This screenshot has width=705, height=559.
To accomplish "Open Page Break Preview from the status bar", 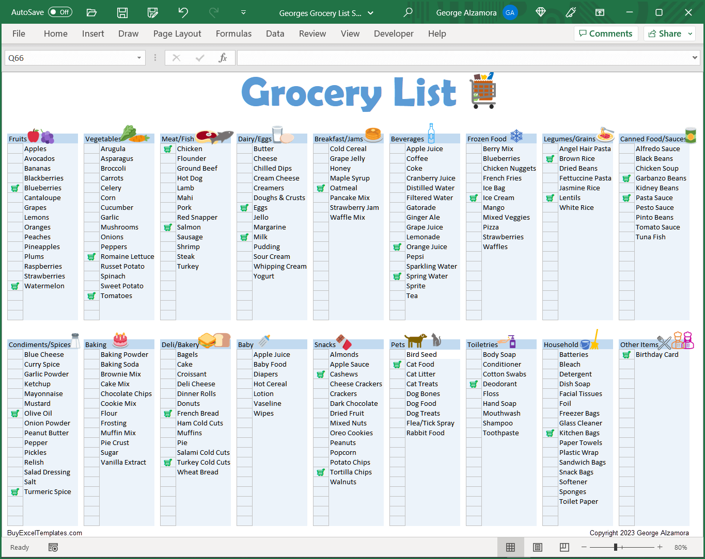I will [564, 547].
